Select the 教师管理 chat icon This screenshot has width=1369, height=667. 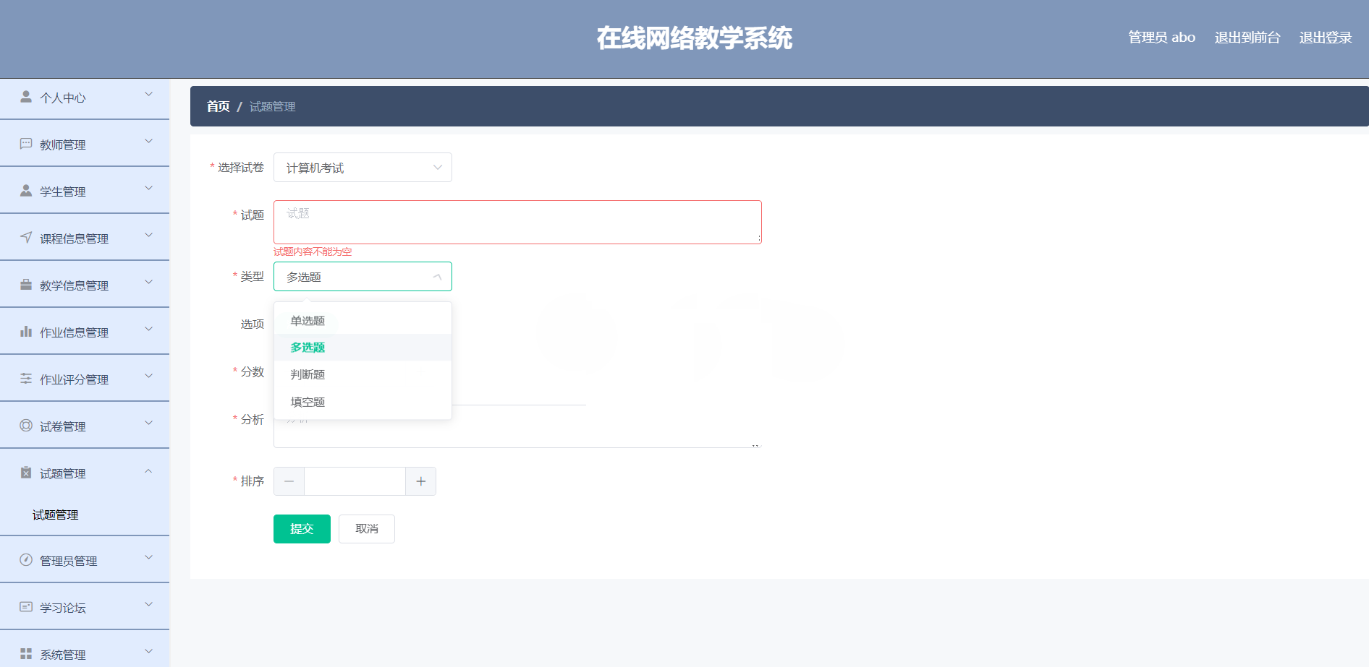(x=26, y=143)
